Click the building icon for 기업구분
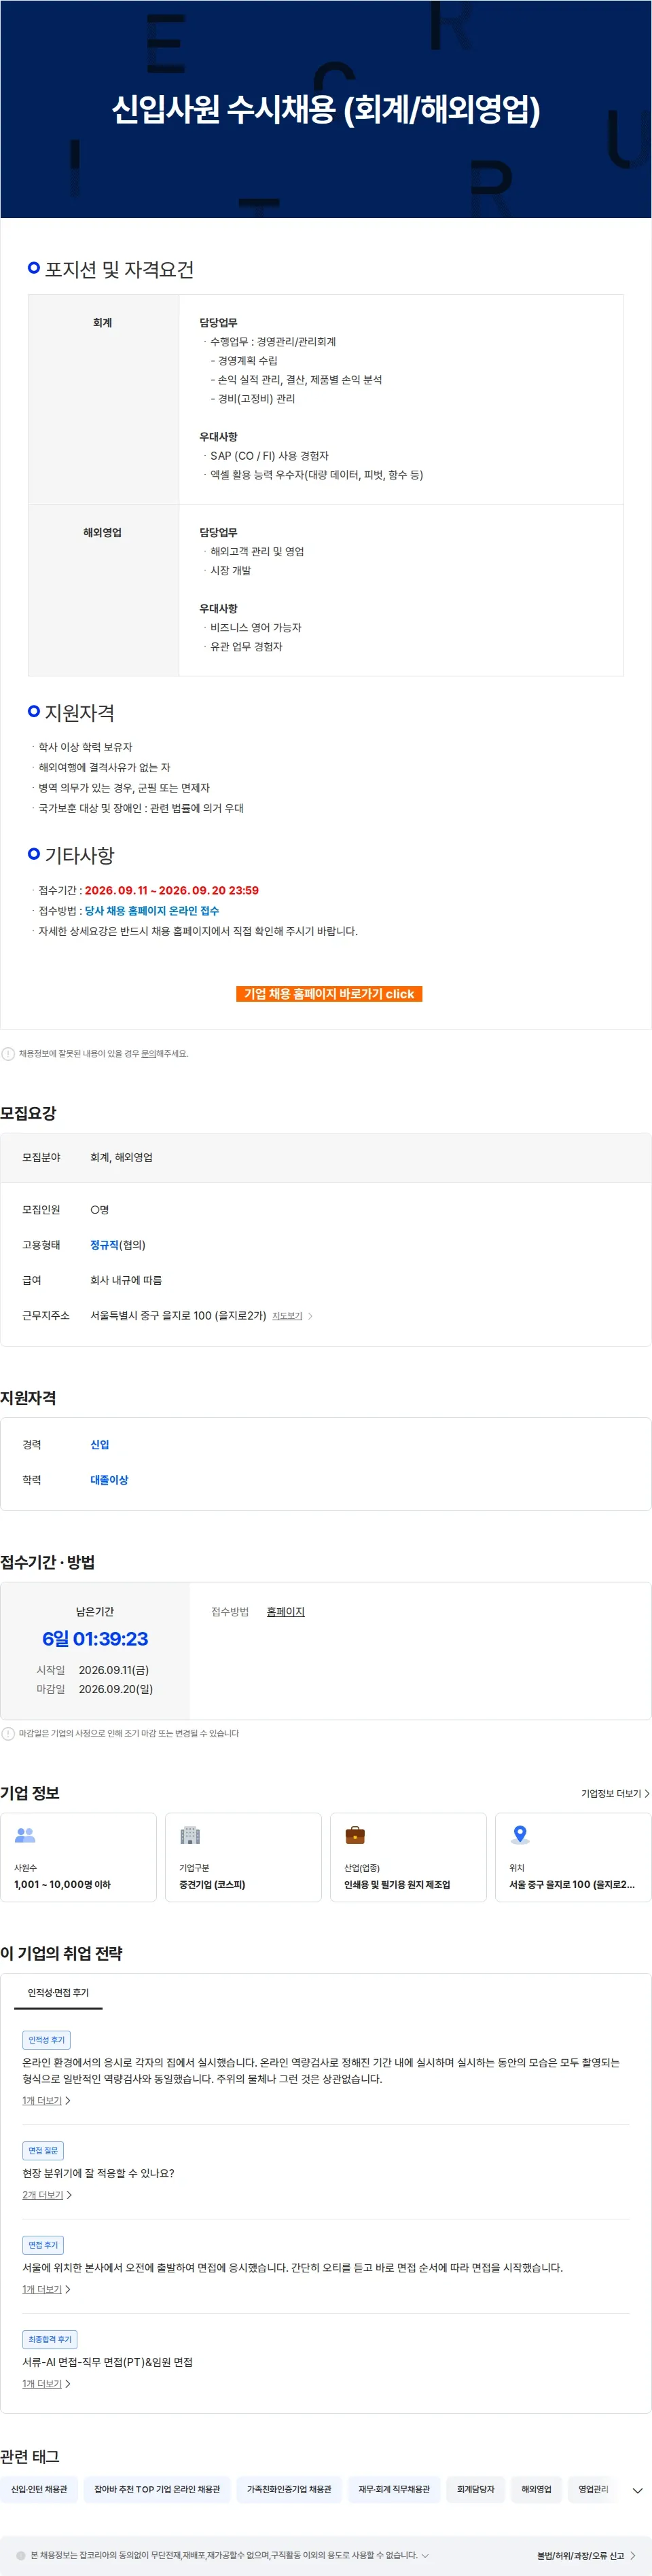 click(190, 1834)
